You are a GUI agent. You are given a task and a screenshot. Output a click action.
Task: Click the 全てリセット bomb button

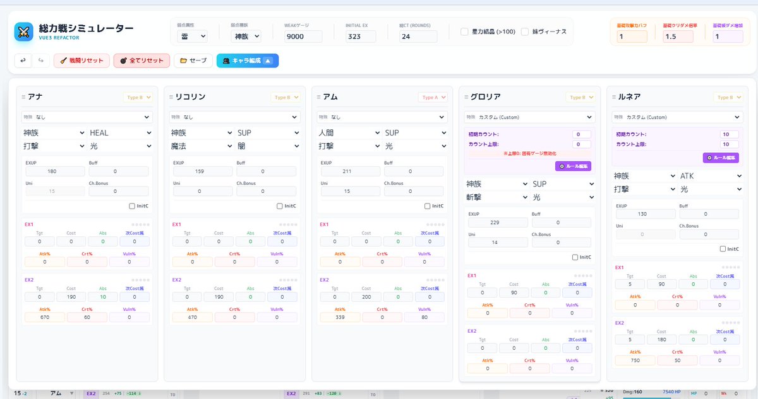click(141, 61)
